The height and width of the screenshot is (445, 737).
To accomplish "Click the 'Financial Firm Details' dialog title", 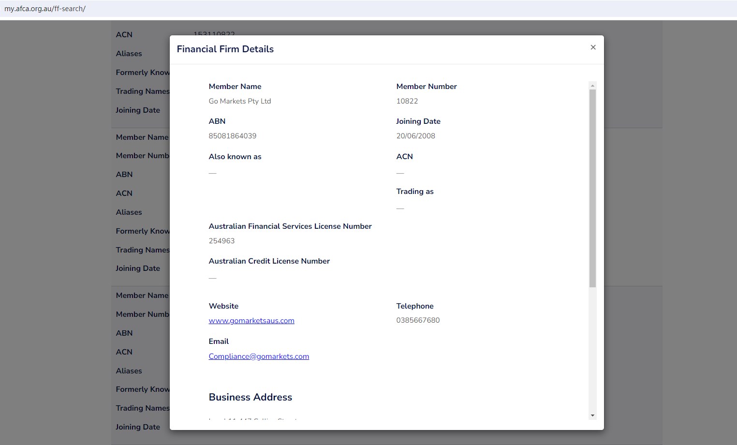I will click(225, 49).
